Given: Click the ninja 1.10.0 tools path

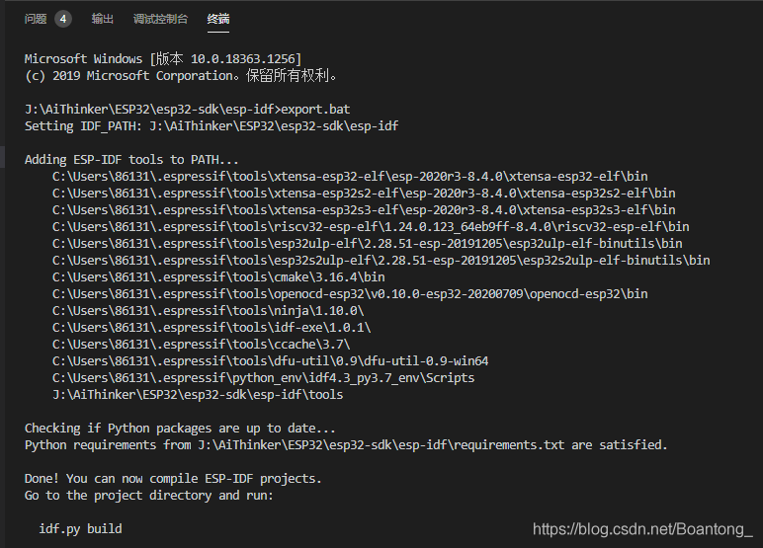Looking at the screenshot, I should click(x=215, y=310).
